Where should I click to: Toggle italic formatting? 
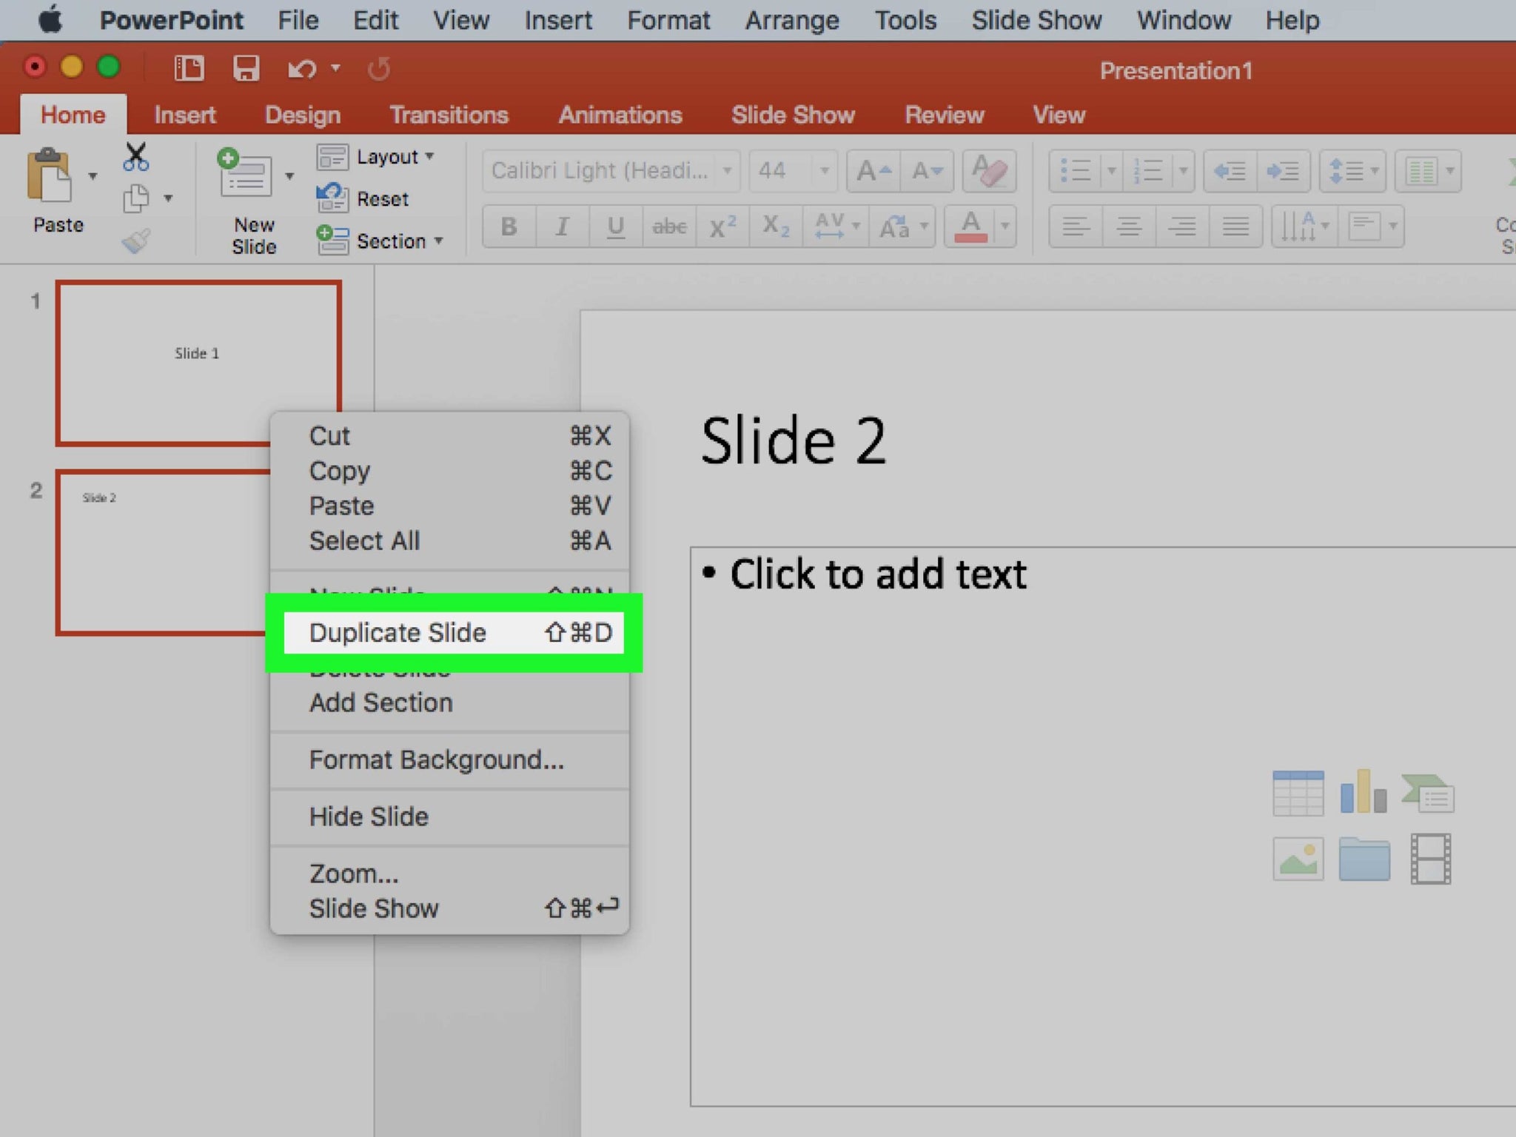point(562,227)
